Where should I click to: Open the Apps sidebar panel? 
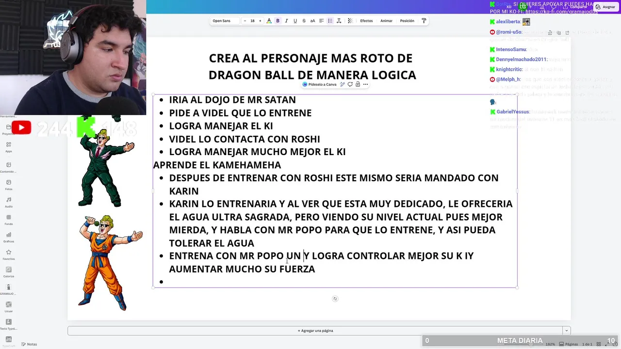click(x=9, y=147)
